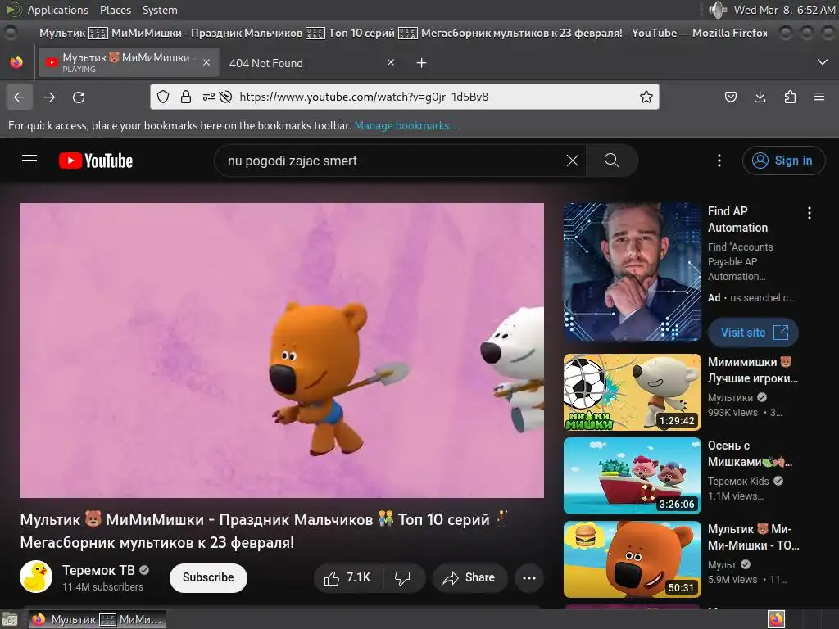The height and width of the screenshot is (629, 839).
Task: Click the clock Wed Mar 8 6:52 AM
Action: pyautogui.click(x=784, y=10)
